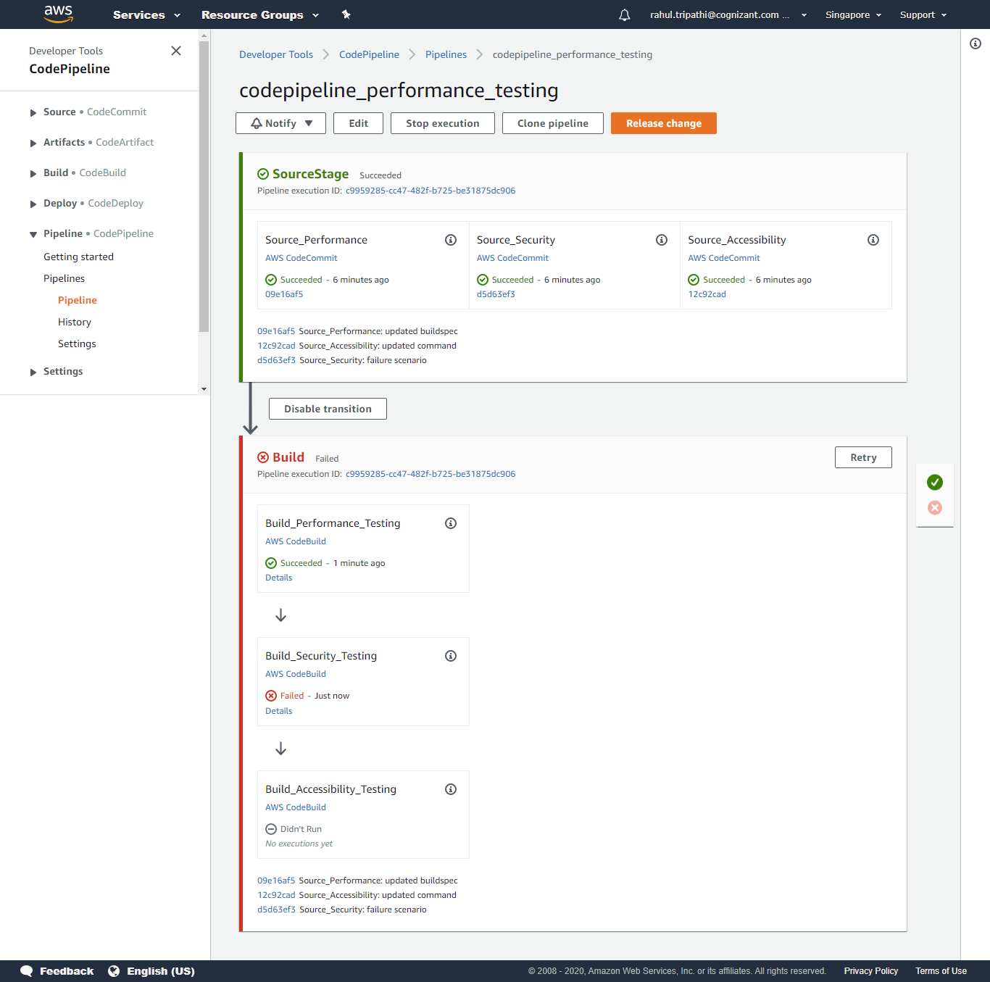Open pipeline Settings sub-item
Image resolution: width=990 pixels, height=982 pixels.
77,344
